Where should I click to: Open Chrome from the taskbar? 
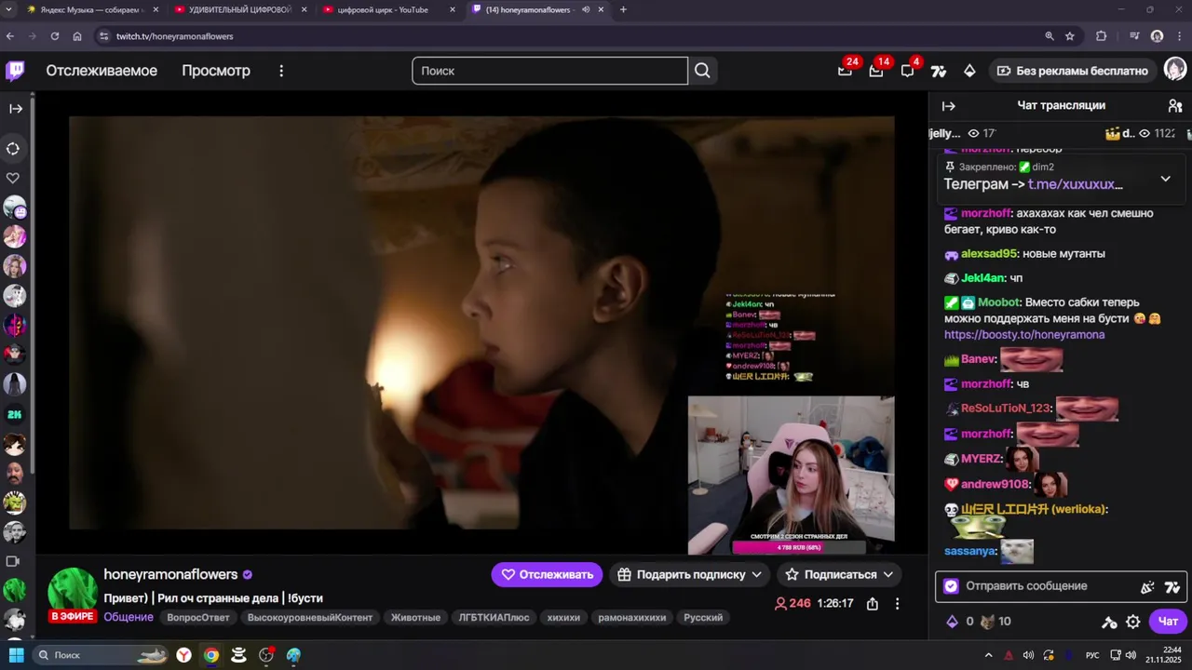click(x=211, y=655)
